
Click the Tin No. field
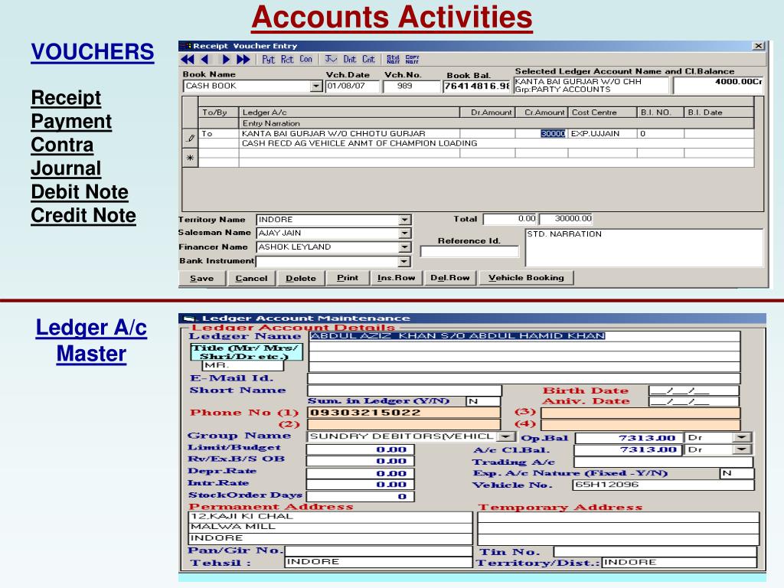655,551
